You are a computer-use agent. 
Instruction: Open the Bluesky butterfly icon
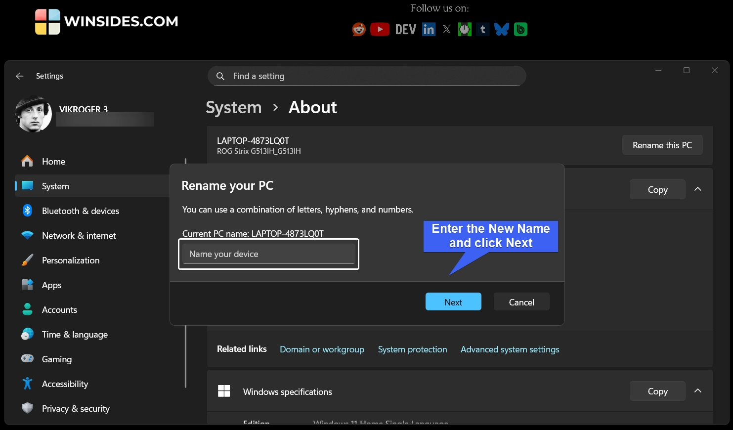[x=501, y=29]
